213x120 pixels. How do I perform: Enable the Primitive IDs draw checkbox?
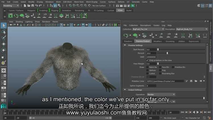(x=173, y=67)
